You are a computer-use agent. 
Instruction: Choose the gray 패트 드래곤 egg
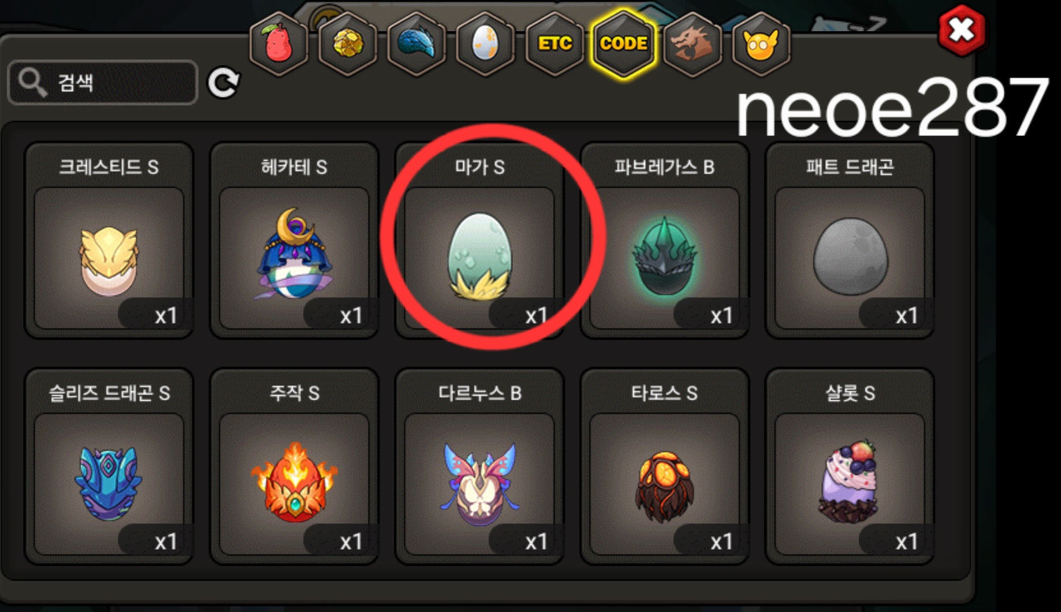(850, 241)
